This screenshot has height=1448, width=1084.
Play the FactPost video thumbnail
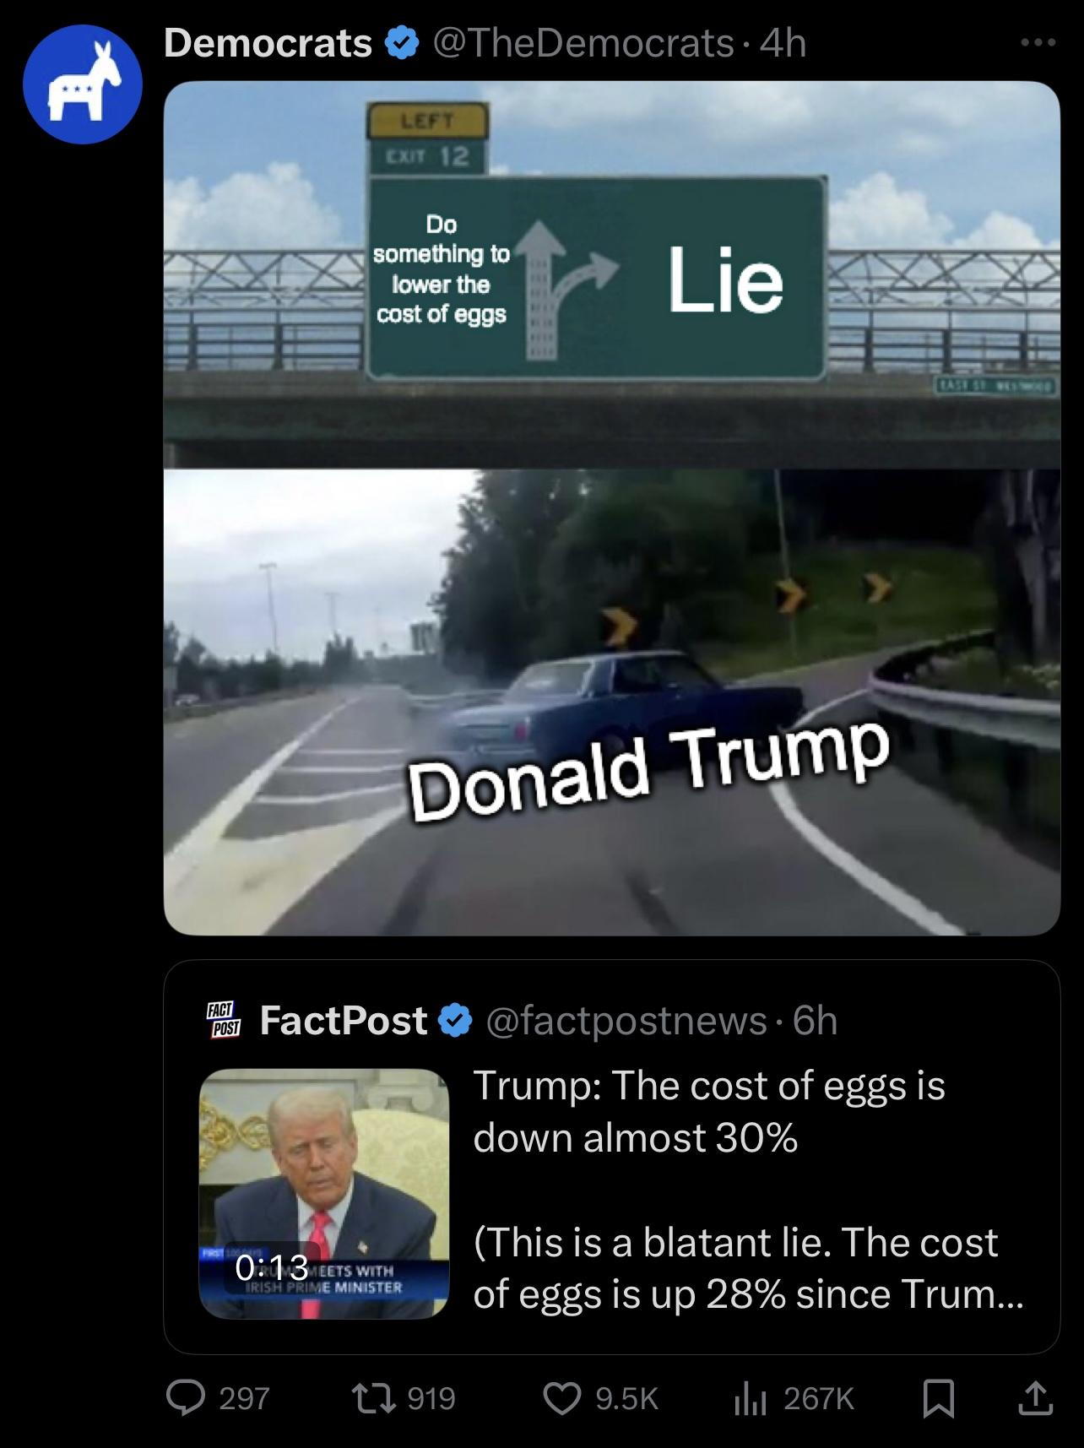(324, 1193)
